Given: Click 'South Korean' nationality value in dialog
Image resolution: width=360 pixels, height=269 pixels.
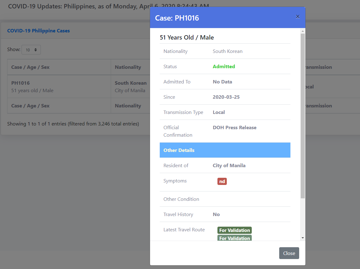Looking at the screenshot, I should click(x=227, y=51).
